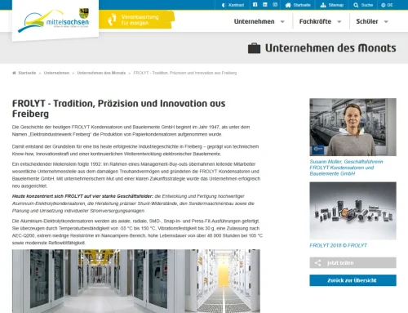Click the FROLYT breadcrumb text
This screenshot has width=408, height=313.
coord(185,73)
